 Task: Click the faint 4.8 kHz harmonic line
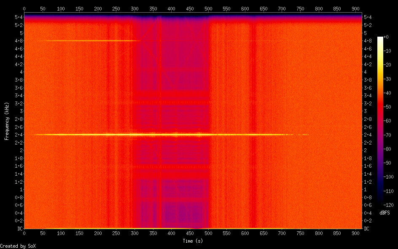(84, 40)
